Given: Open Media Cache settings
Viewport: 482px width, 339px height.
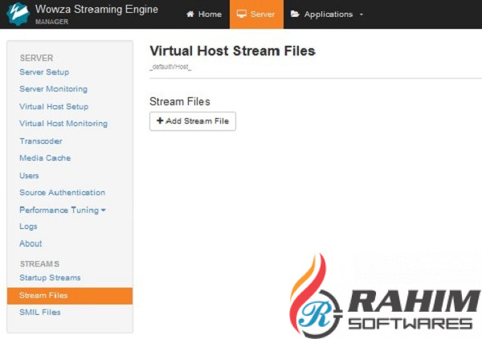Looking at the screenshot, I should coord(45,158).
